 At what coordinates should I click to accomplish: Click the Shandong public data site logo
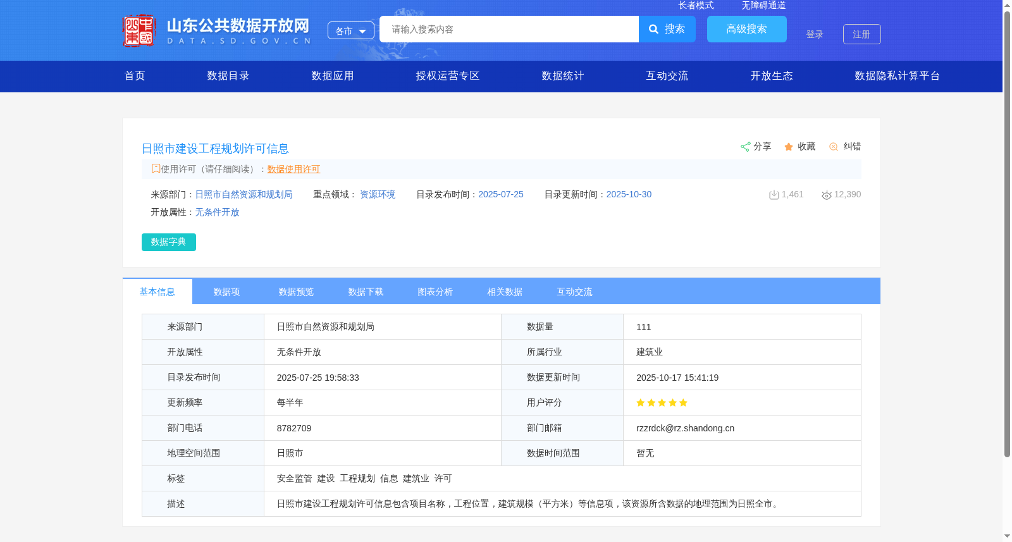point(217,30)
